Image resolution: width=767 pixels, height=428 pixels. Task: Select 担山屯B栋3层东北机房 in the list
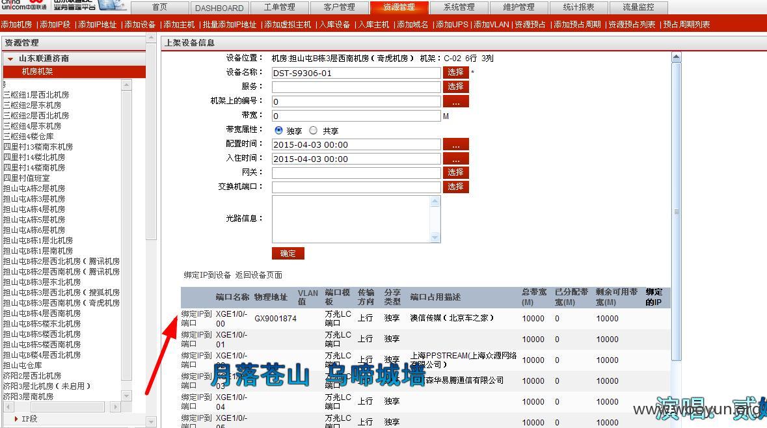[42, 282]
